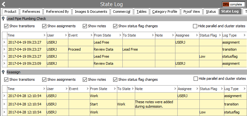The width and height of the screenshot is (247, 116).
Task: Open the Time column arrow in first table
Action: point(44,35)
